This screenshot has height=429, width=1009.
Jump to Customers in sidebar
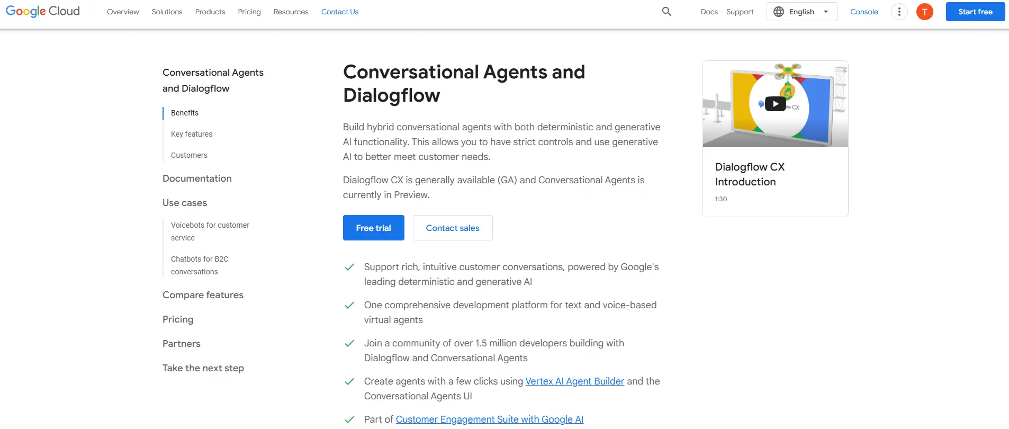coord(189,155)
